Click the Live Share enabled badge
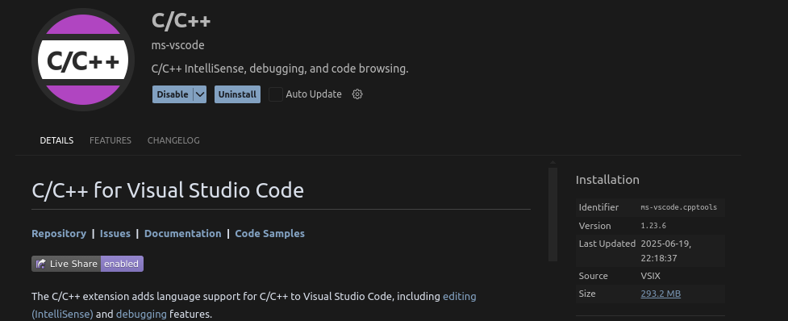 (x=87, y=264)
